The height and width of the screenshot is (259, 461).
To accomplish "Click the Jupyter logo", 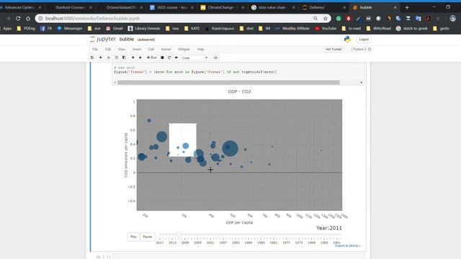I will tap(103, 39).
